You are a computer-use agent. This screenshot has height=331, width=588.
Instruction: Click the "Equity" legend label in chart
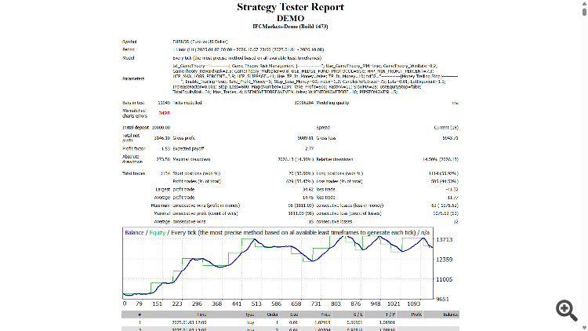point(157,233)
